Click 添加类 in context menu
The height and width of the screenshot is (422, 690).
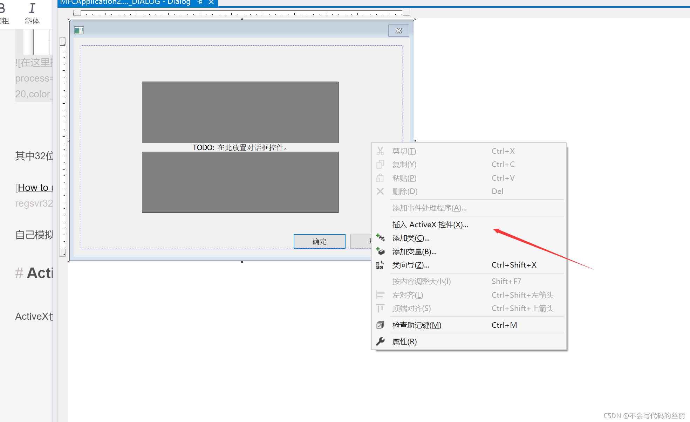[411, 238]
